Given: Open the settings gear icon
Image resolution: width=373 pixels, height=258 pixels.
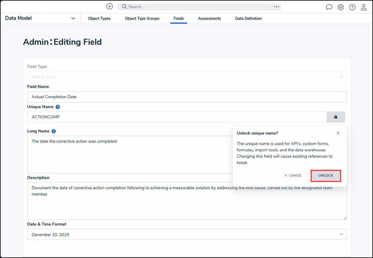Looking at the screenshot, I should (x=341, y=7).
